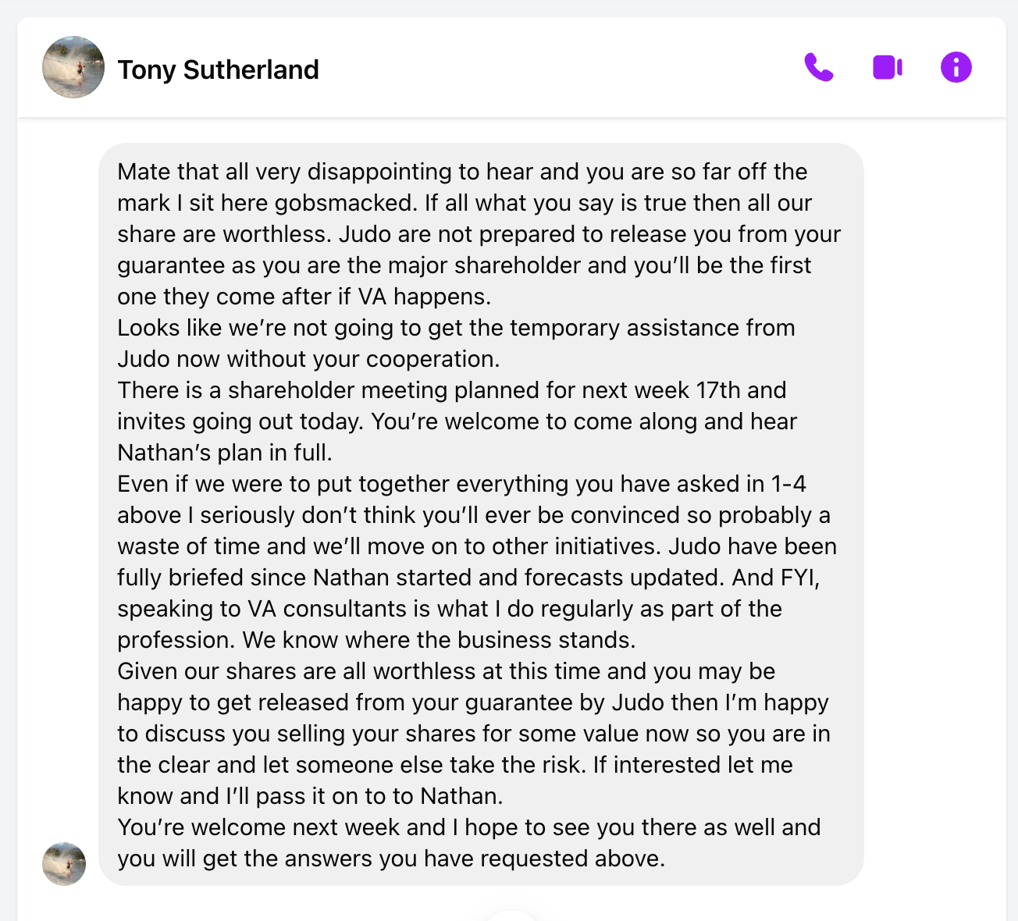Click the text 'Nathan's plan in full.'
Image resolution: width=1018 pixels, height=921 pixels.
click(225, 453)
